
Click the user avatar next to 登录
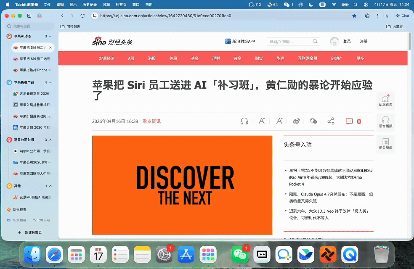(x=334, y=42)
